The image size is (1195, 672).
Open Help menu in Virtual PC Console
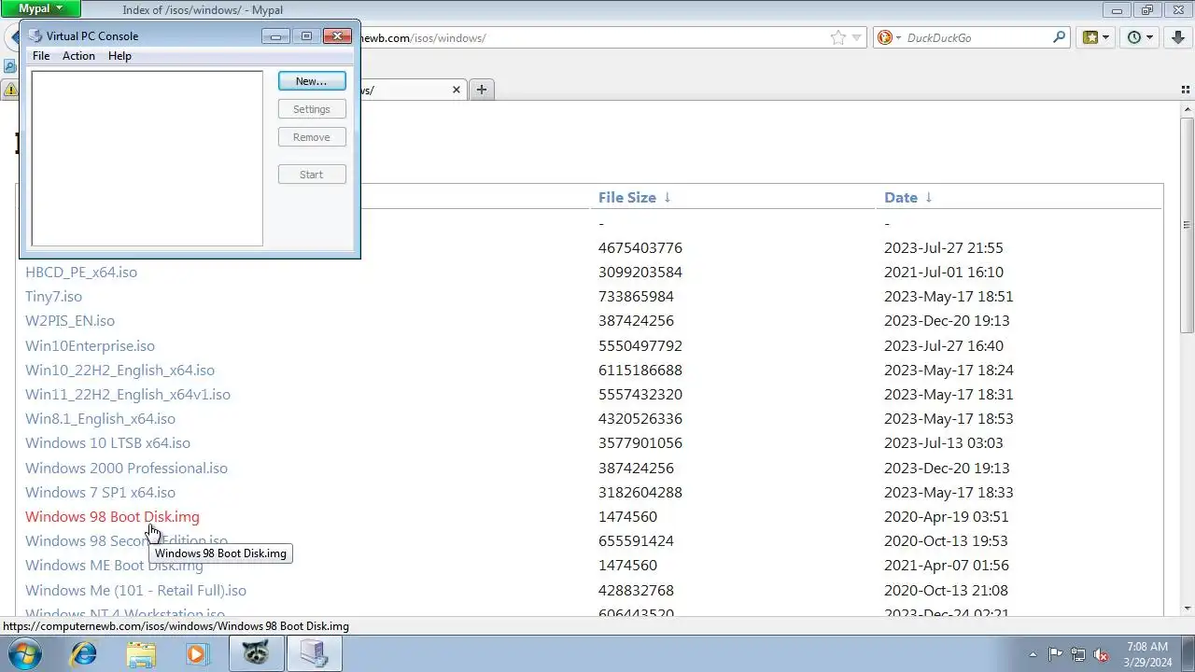(x=119, y=56)
